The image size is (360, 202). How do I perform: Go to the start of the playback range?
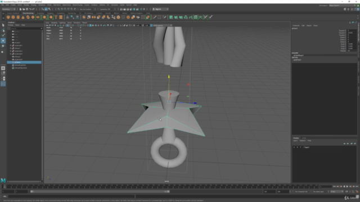click(x=334, y=187)
